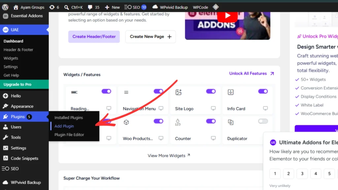Click the WordPress logo icon
The image size is (338, 190).
pyautogui.click(x=5, y=7)
